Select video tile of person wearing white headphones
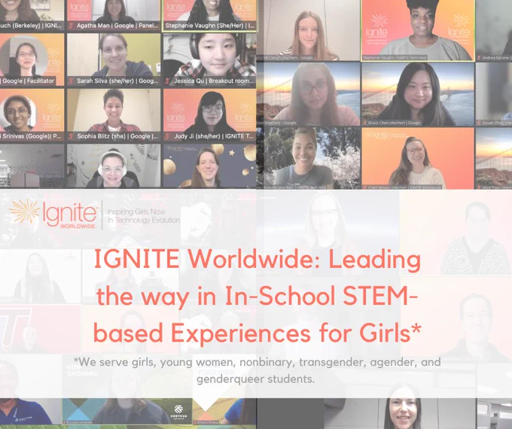 pos(114,166)
